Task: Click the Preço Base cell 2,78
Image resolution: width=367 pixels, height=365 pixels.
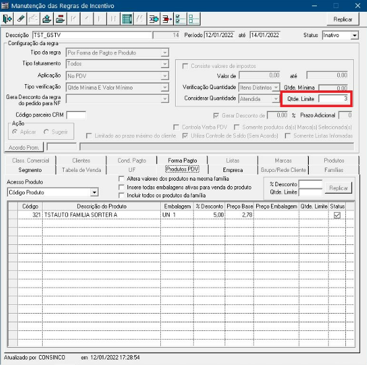Action: [x=240, y=215]
